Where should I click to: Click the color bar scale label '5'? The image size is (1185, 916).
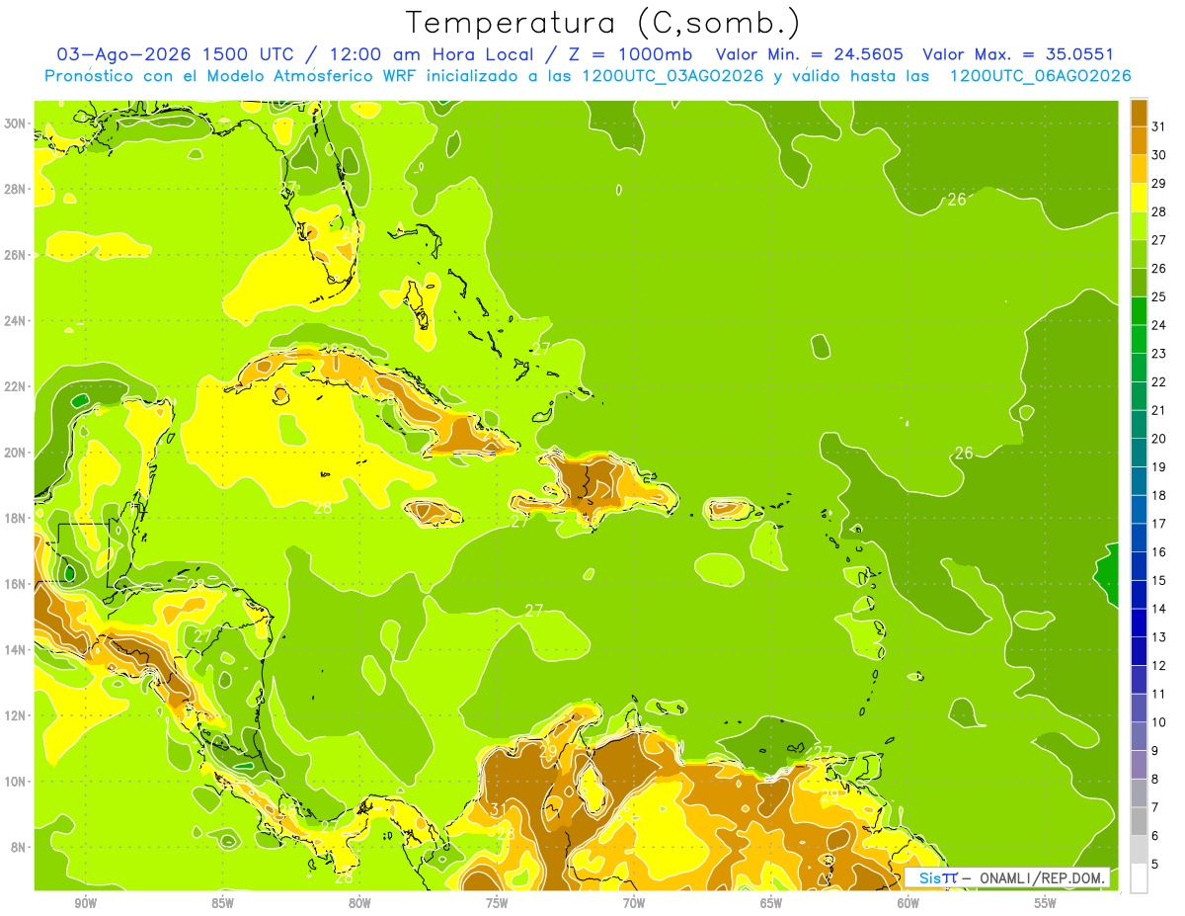pos(1155,865)
